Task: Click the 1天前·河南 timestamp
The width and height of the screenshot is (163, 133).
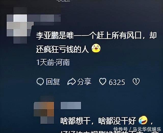Action: [53, 63]
